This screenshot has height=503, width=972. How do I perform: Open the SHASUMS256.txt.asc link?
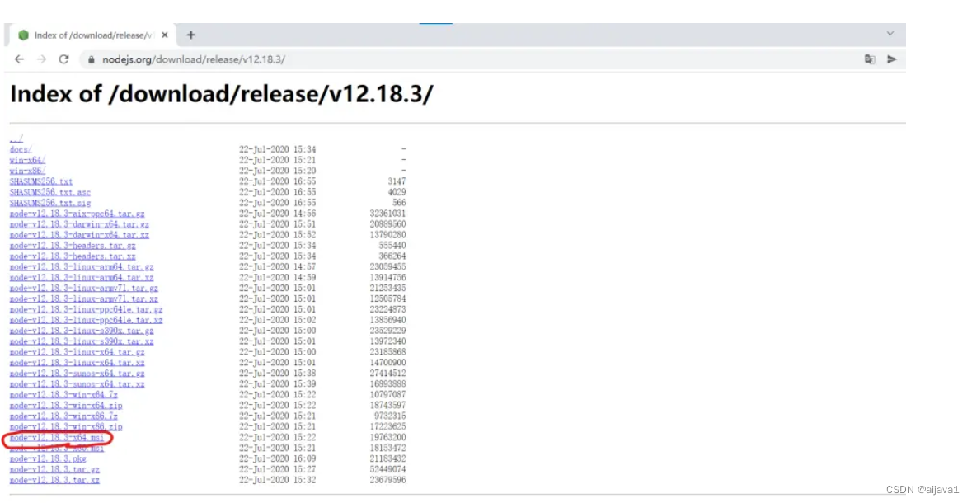(x=50, y=192)
